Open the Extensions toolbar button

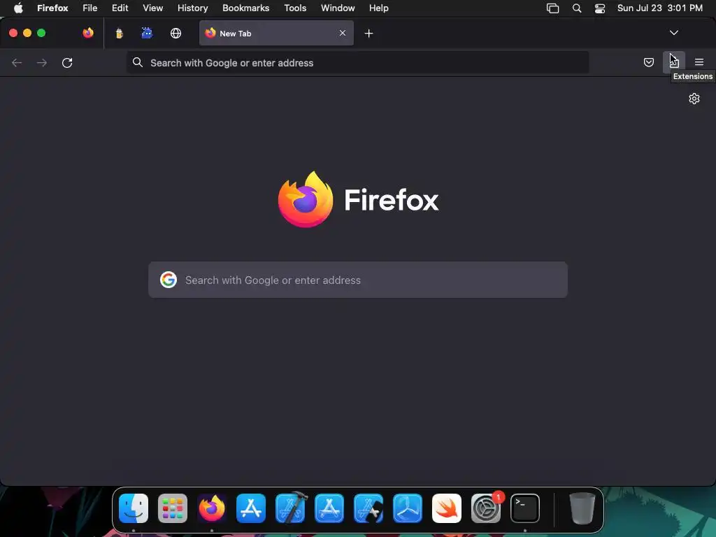pos(674,62)
